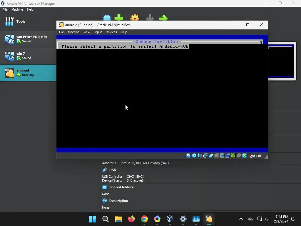Open Tools in VirtualBox Manager sidebar
This screenshot has width=301, height=226.
[x=28, y=21]
